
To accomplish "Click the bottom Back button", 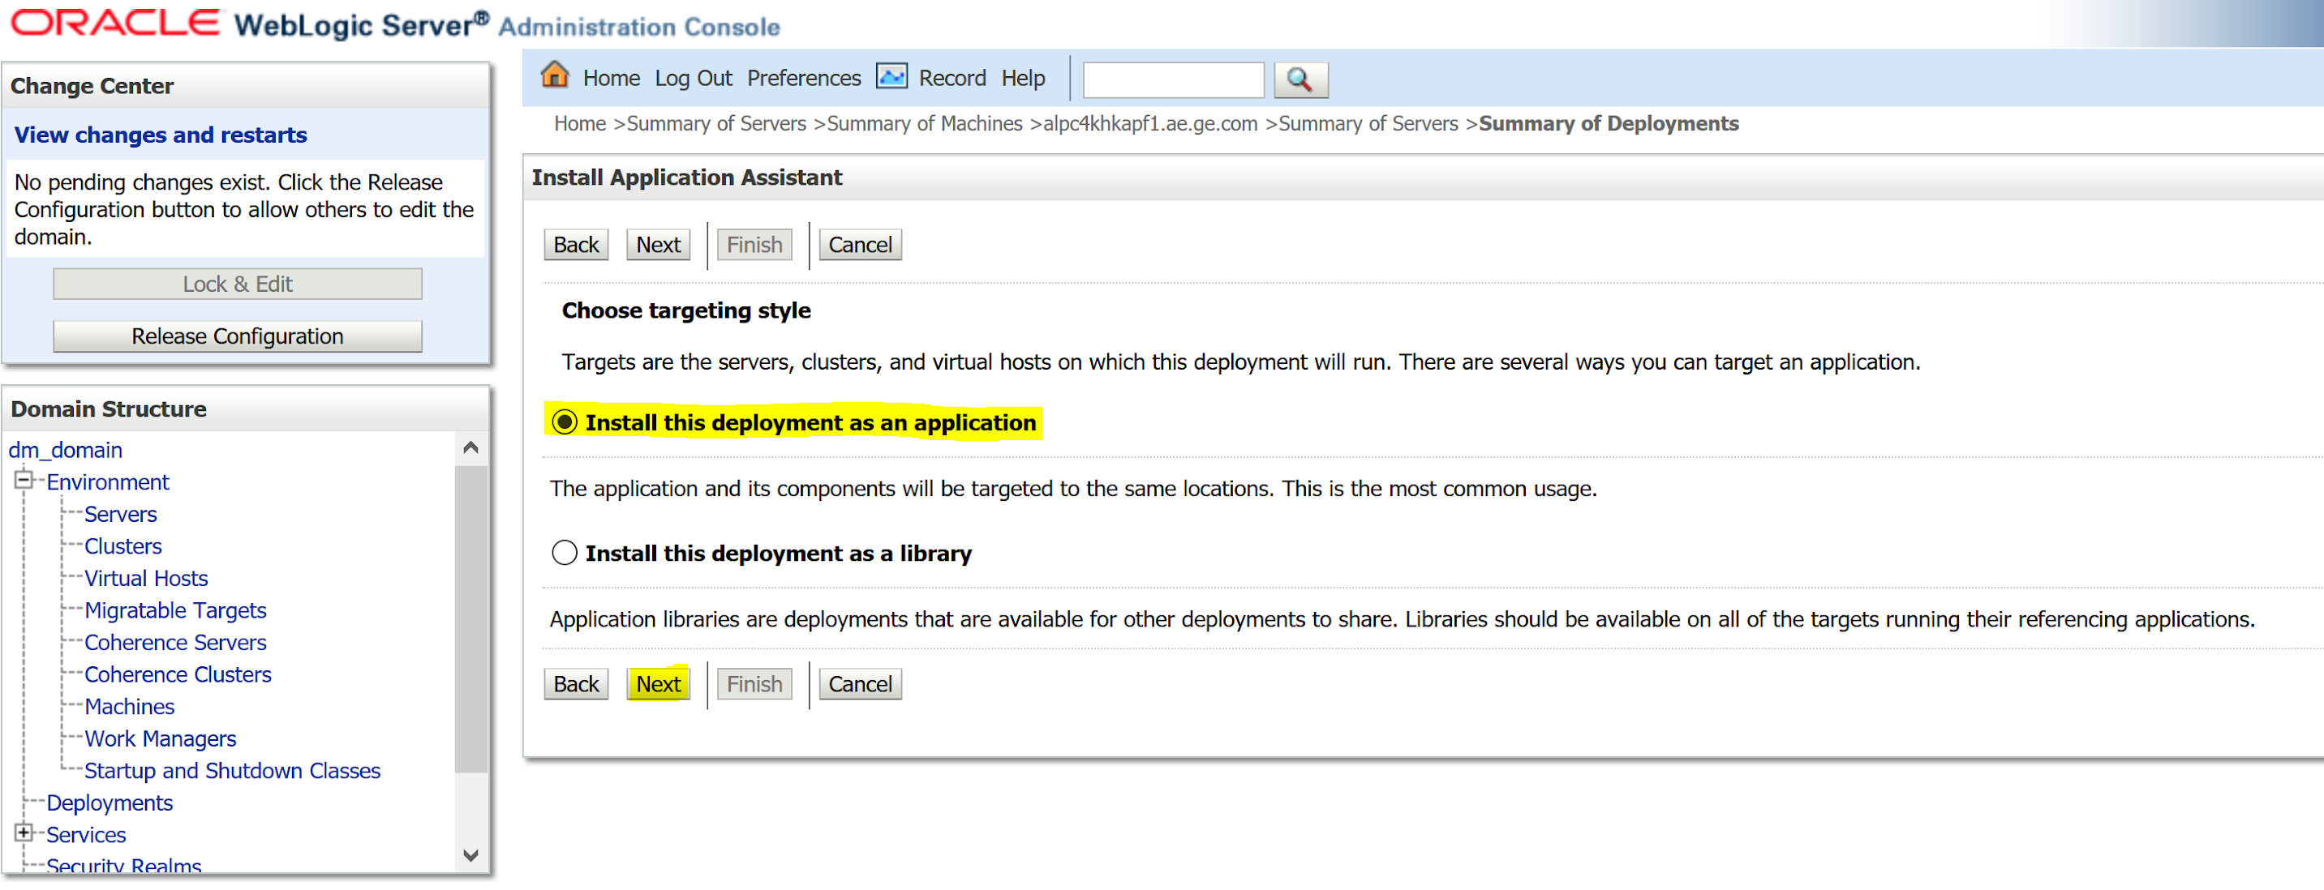I will 577,683.
